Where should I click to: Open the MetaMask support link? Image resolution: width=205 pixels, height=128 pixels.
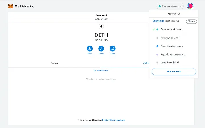pyautogui.click(x=113, y=120)
